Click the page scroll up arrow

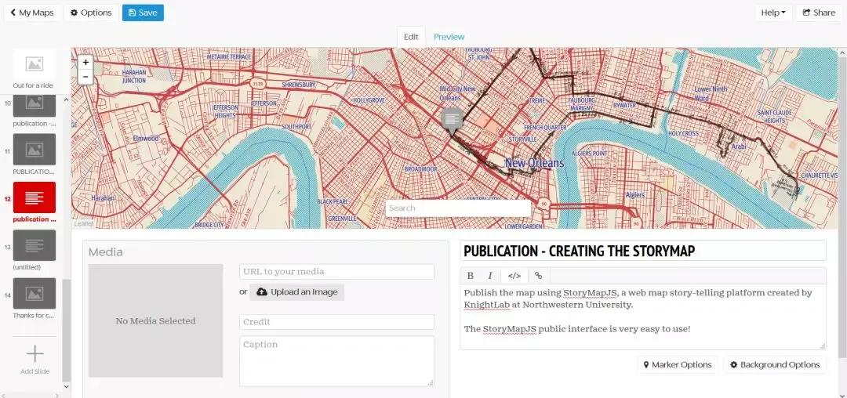[842, 52]
